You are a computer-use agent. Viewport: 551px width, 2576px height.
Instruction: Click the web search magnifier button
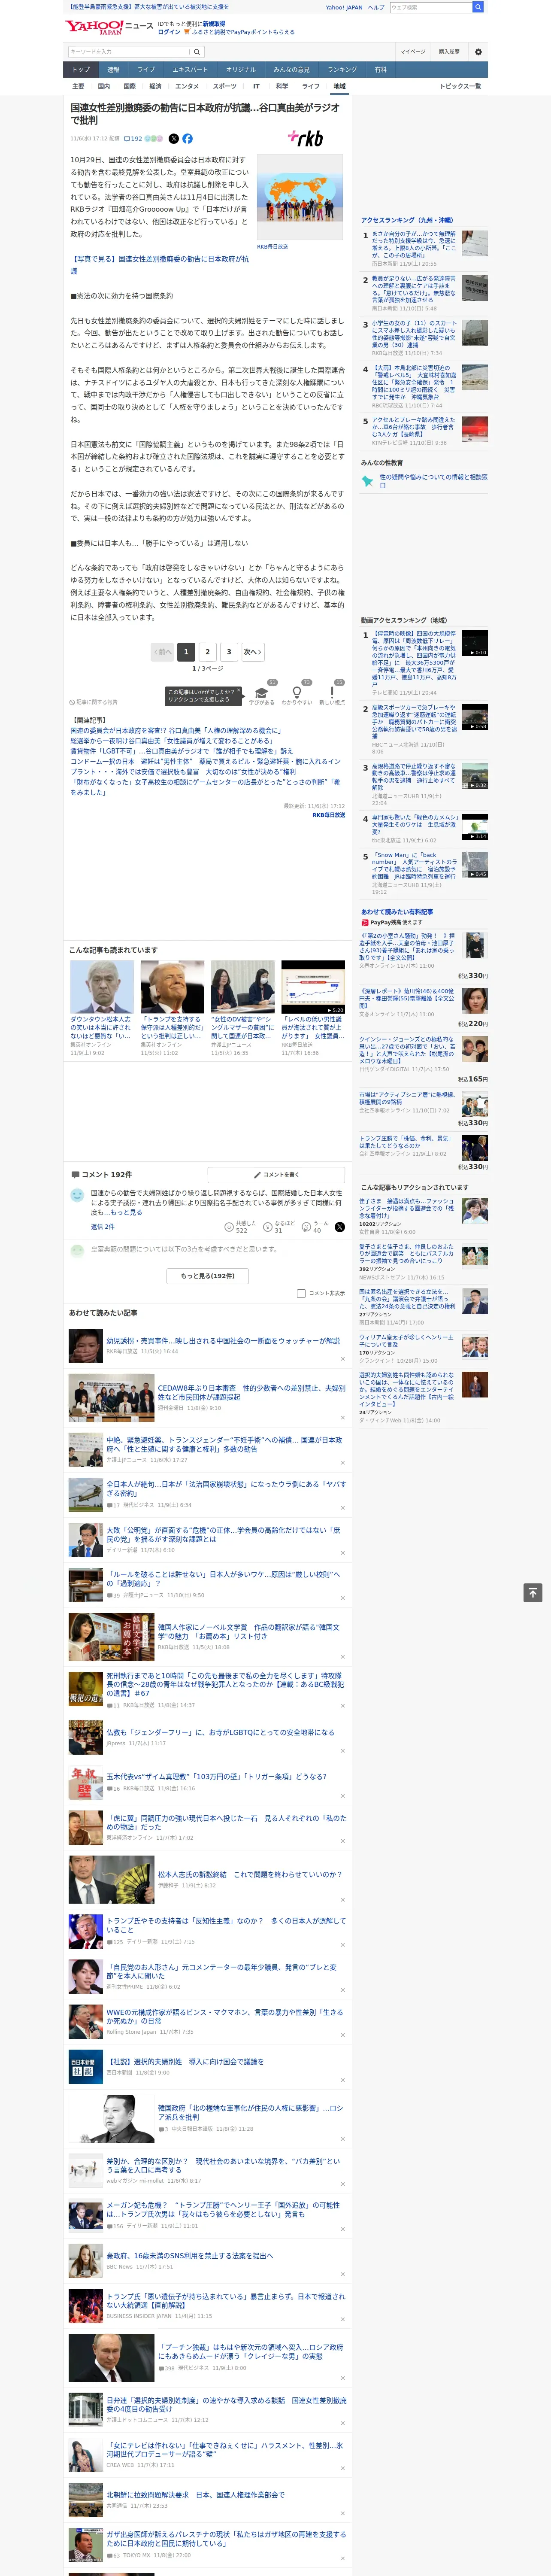tap(478, 7)
